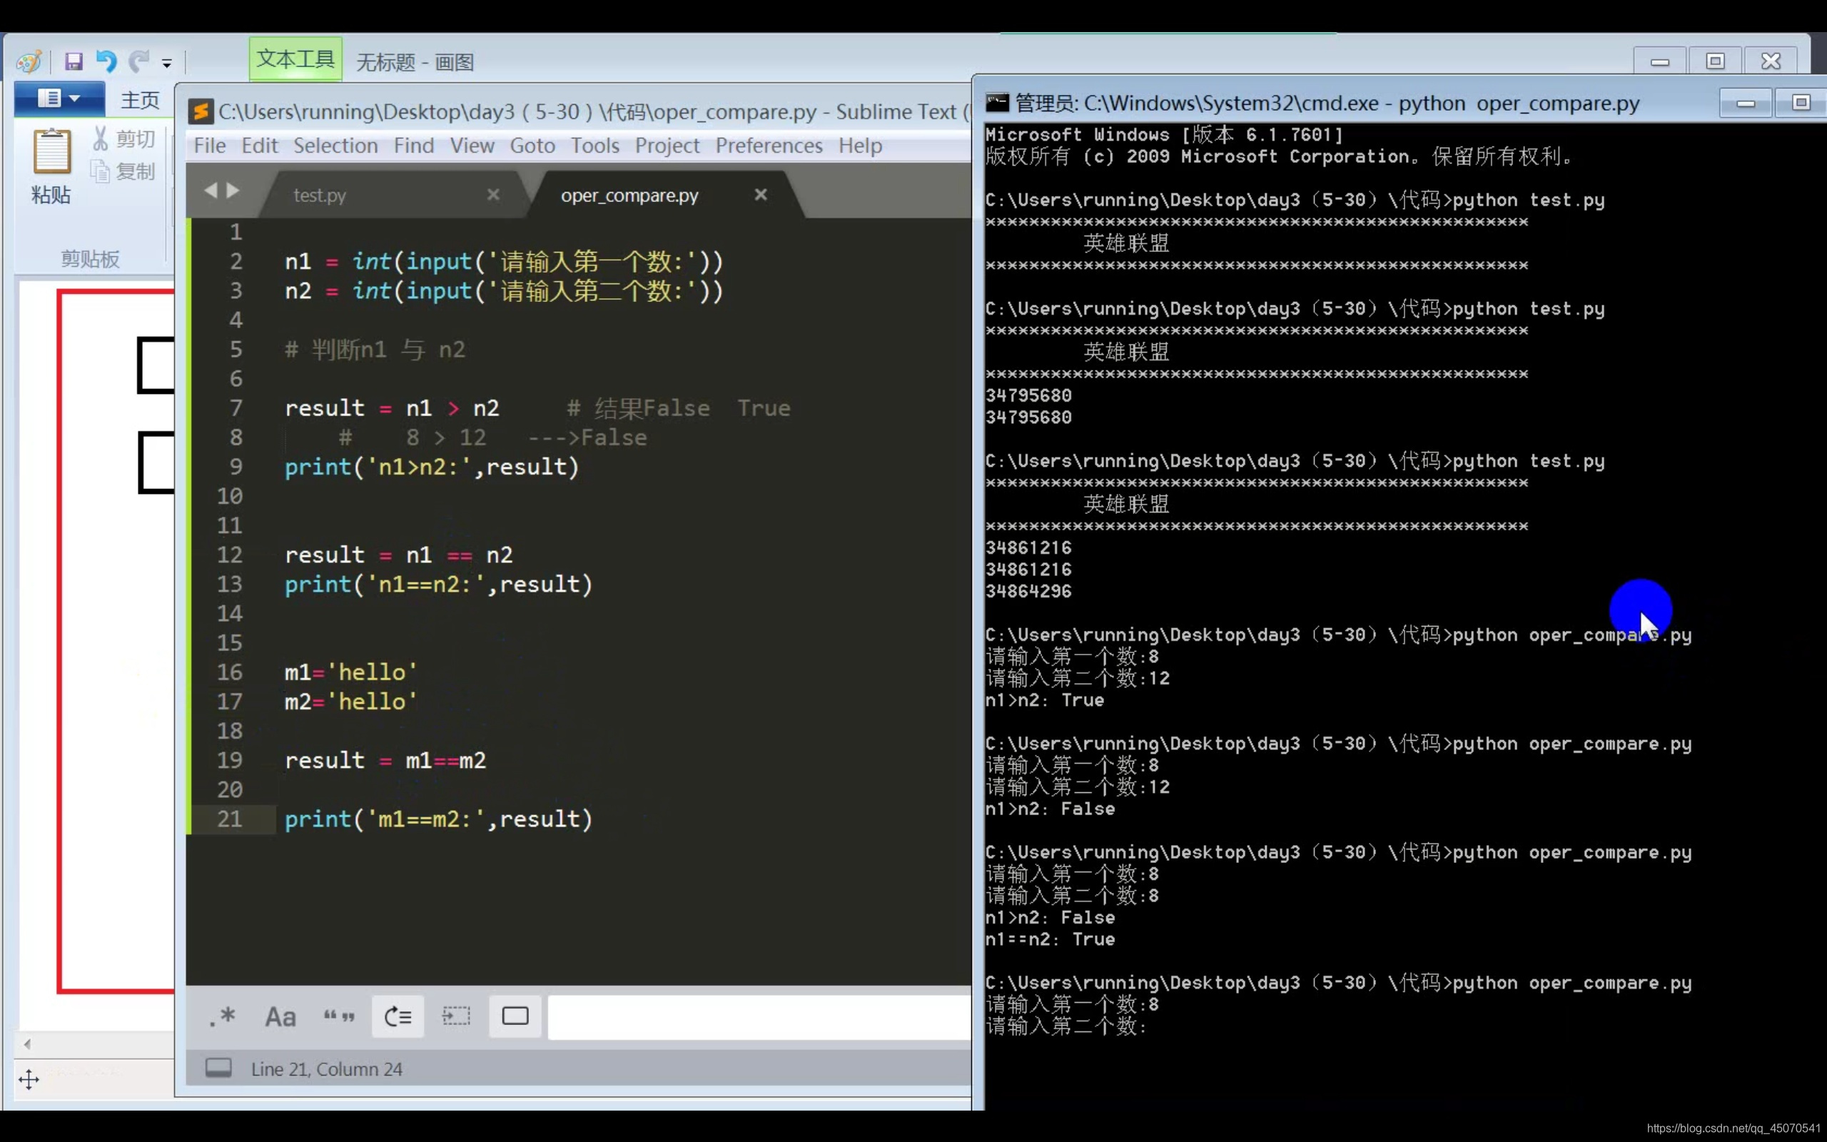The width and height of the screenshot is (1827, 1142).
Task: Open the Sublime status bar panel switcher icon
Action: pyautogui.click(x=218, y=1067)
